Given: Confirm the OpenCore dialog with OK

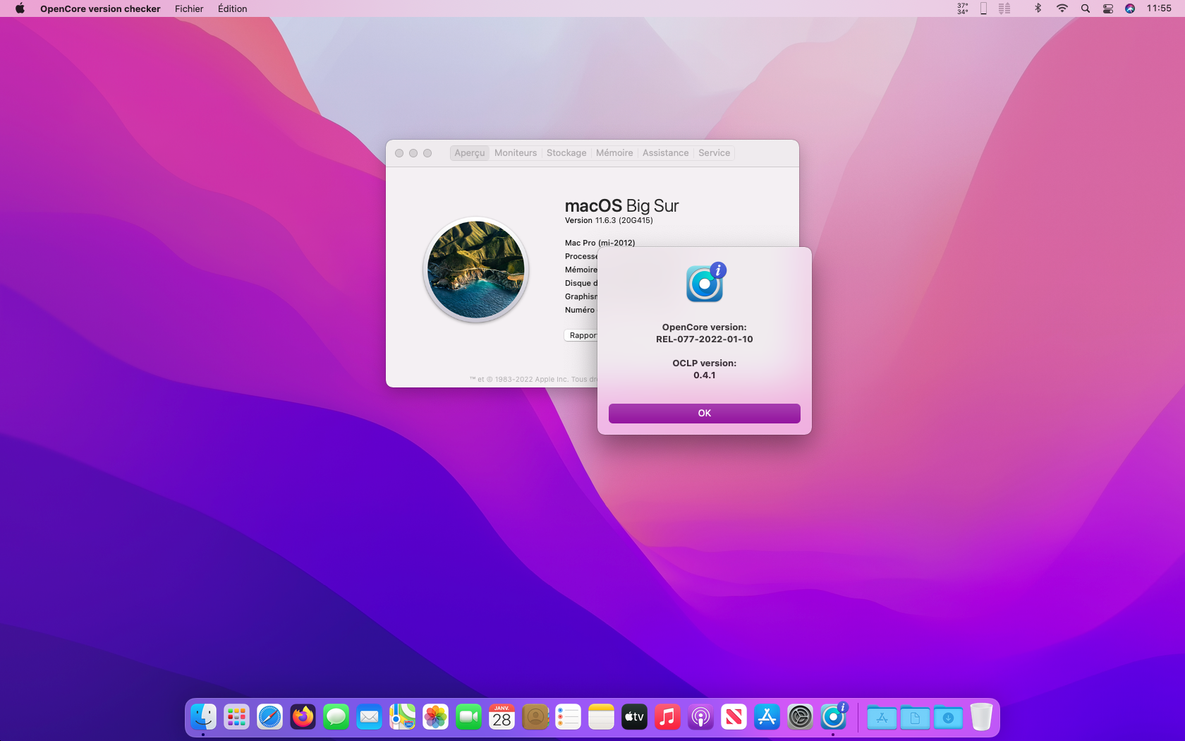Looking at the screenshot, I should point(705,414).
